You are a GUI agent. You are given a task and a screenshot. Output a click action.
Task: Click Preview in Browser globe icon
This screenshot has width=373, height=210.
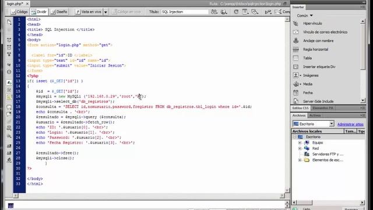(x=224, y=12)
